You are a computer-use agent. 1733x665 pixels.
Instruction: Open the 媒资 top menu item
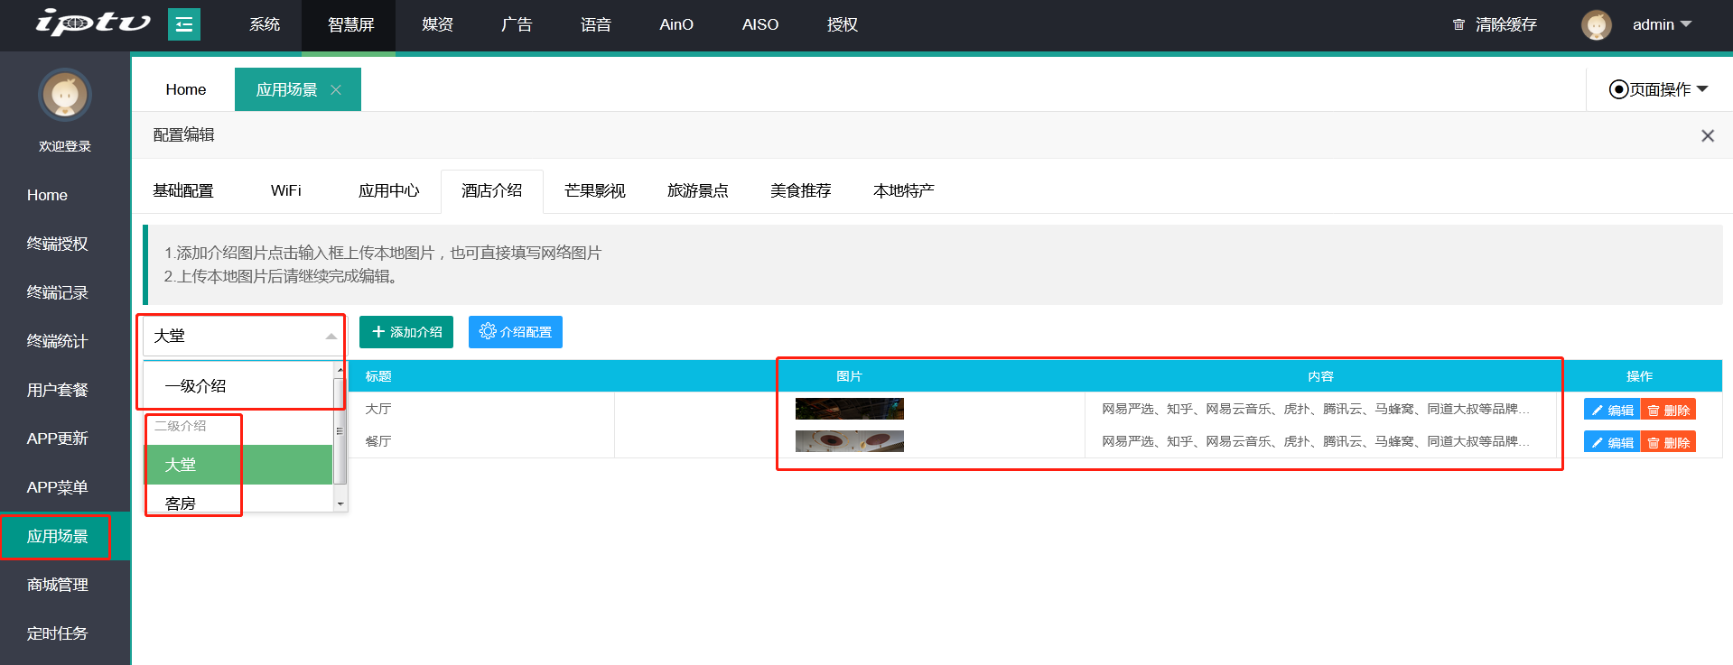click(437, 24)
